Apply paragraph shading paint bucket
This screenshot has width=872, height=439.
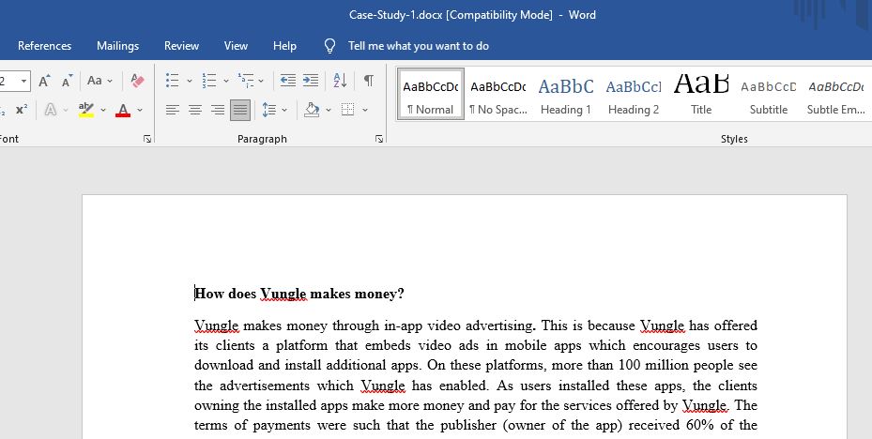click(312, 110)
